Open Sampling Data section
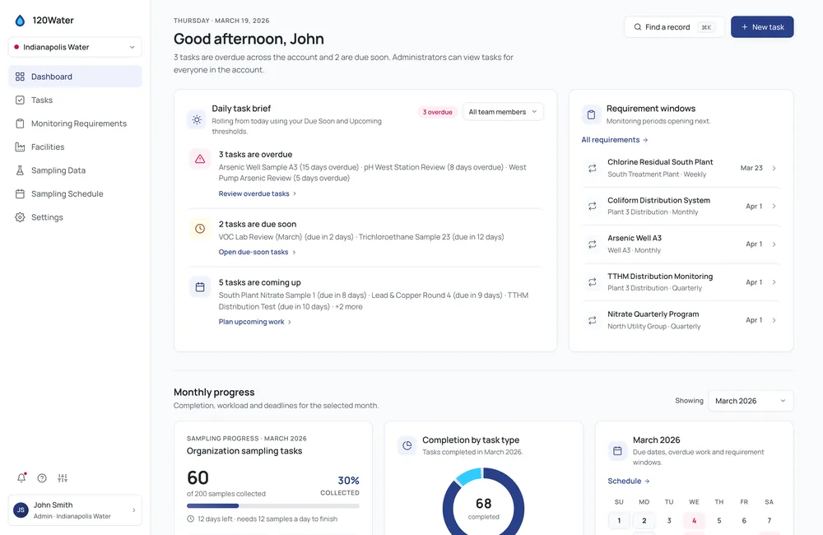Viewport: 823px width, 535px height. coord(75,170)
